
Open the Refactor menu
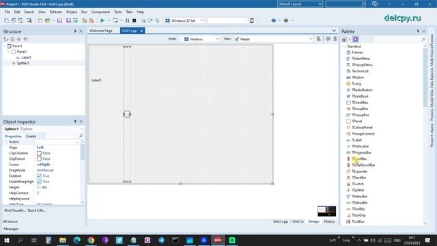(56, 12)
